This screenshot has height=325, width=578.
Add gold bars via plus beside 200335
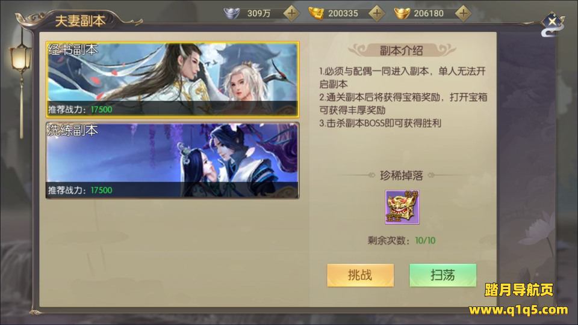pos(377,13)
